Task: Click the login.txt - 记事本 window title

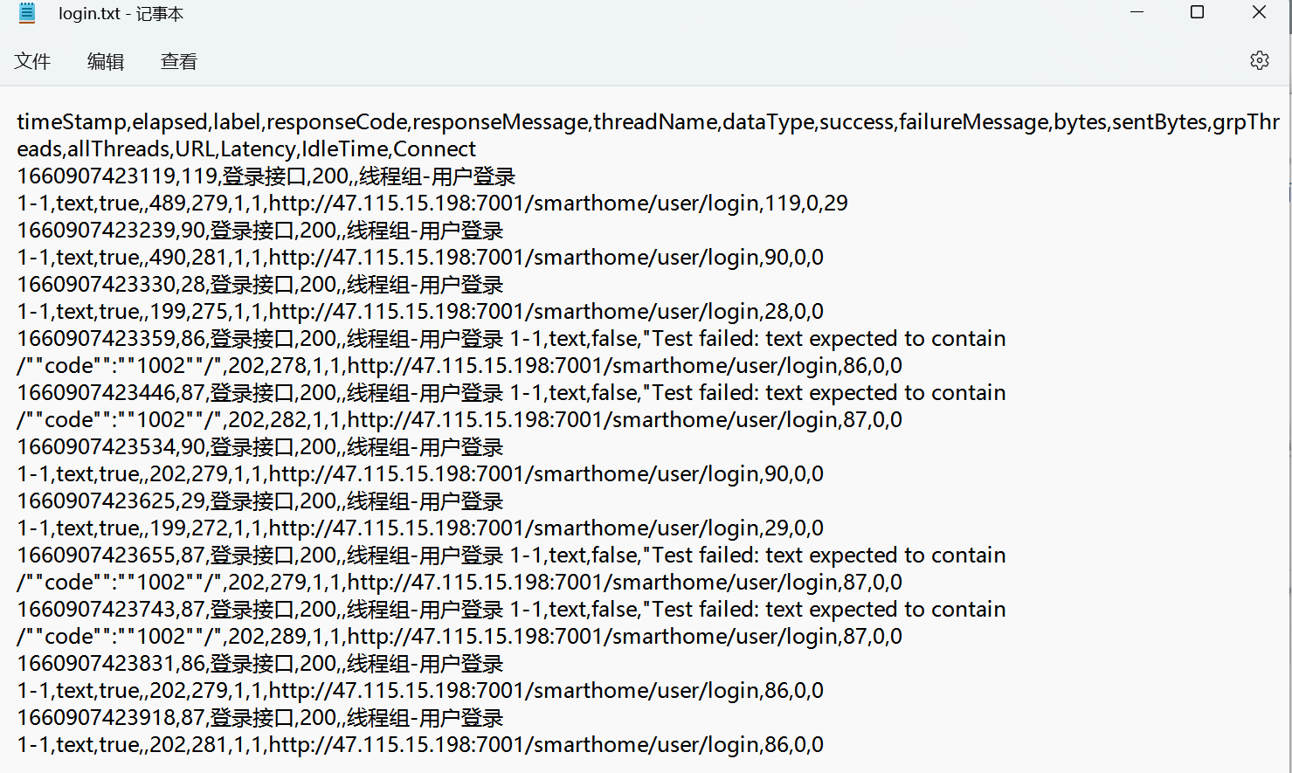Action: click(121, 14)
